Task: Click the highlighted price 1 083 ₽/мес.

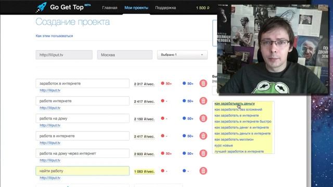Action: coord(144,171)
